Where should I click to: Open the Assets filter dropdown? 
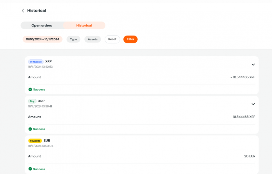92,39
